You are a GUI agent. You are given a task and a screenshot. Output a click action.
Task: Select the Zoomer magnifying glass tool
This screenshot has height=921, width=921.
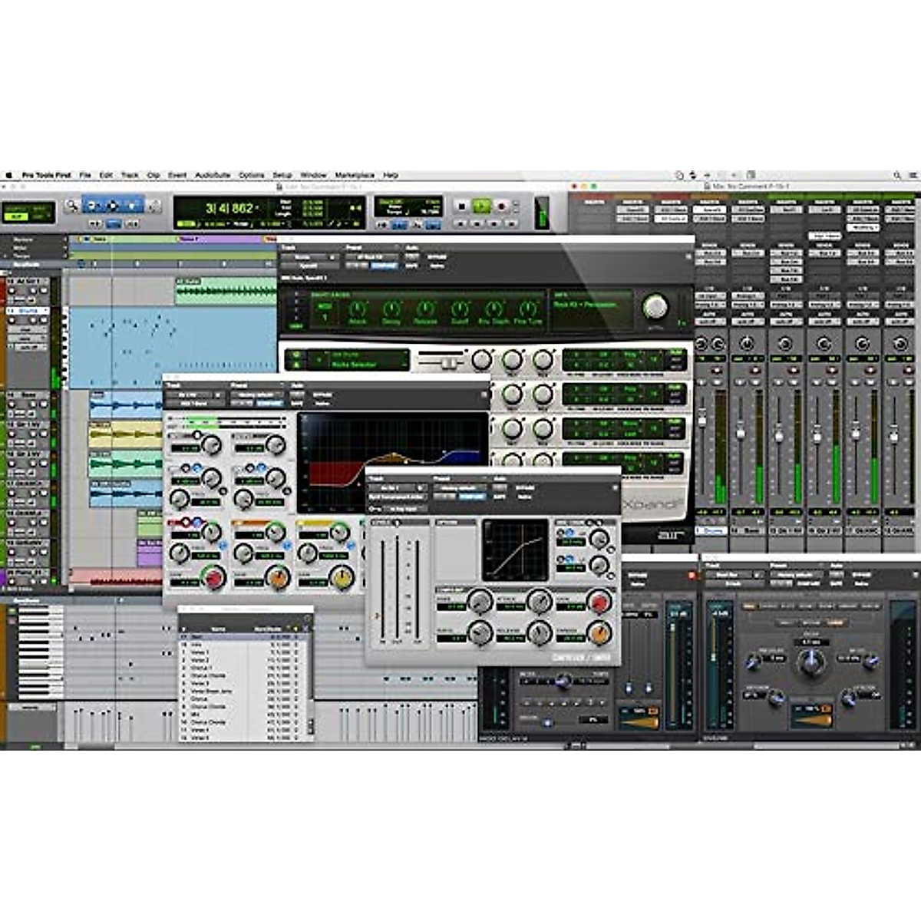coord(72,206)
